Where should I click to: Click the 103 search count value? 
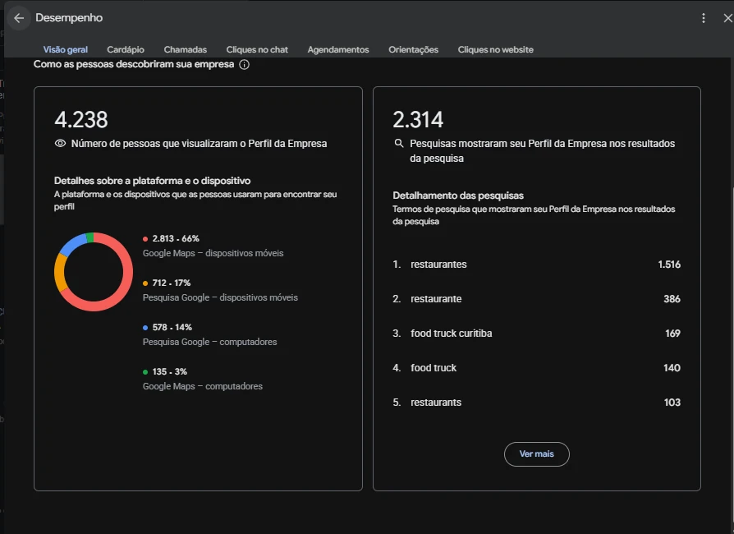pyautogui.click(x=672, y=403)
